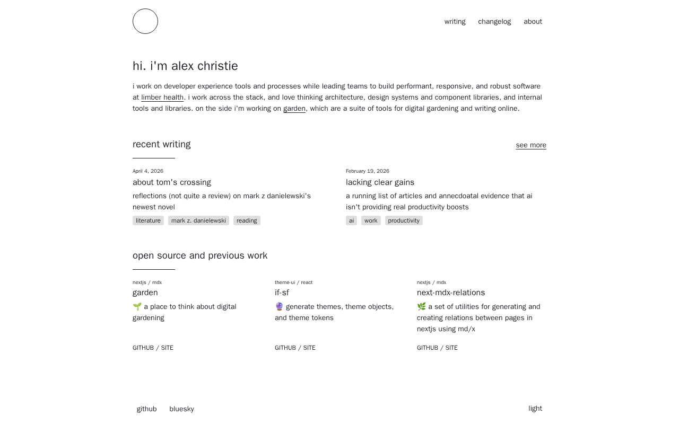Viewport: 679px width, 424px height.
Task: Visit the github footer link
Action: click(147, 409)
